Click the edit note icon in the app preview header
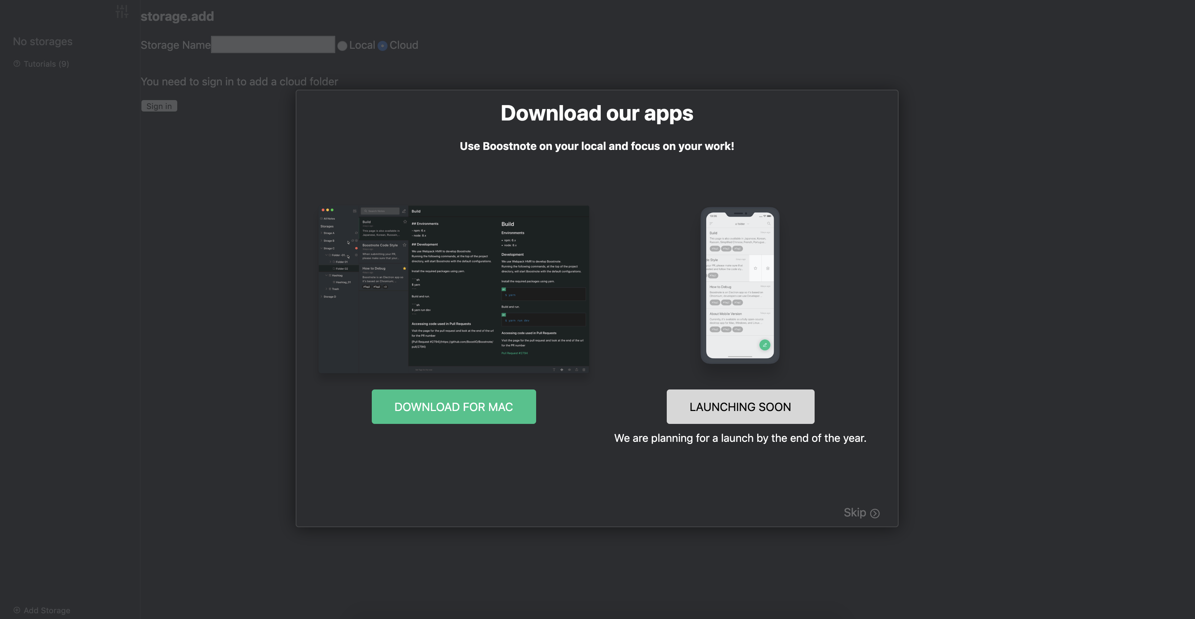 click(x=404, y=211)
